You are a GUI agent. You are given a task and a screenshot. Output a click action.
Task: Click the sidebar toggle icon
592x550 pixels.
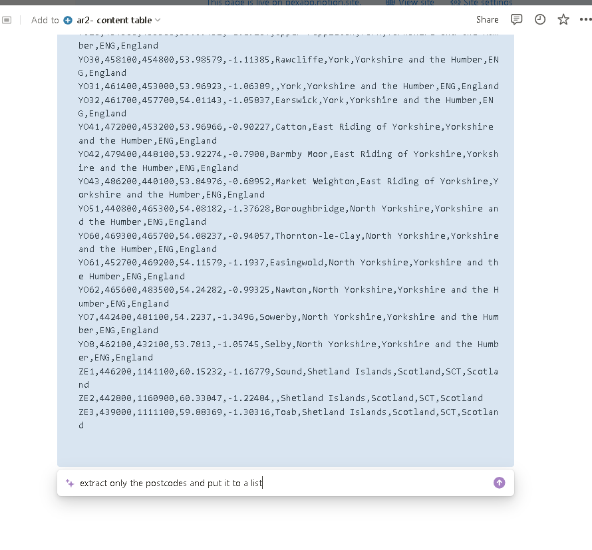click(7, 20)
